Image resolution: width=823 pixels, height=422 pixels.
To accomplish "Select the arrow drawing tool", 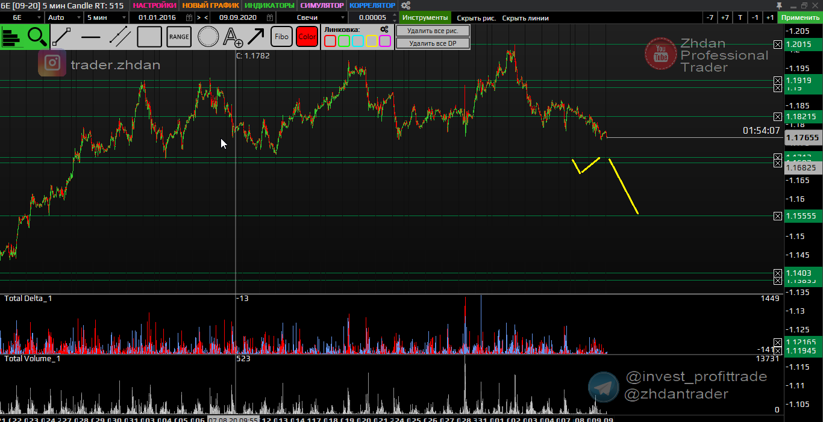I will click(256, 37).
